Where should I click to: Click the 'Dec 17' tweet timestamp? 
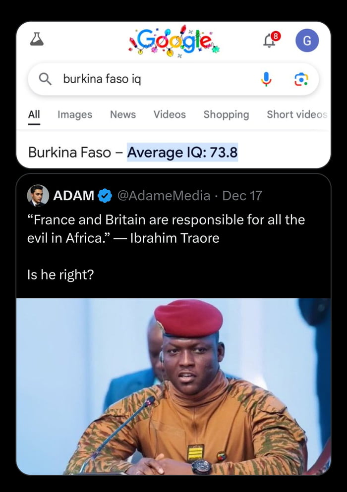pos(242,196)
